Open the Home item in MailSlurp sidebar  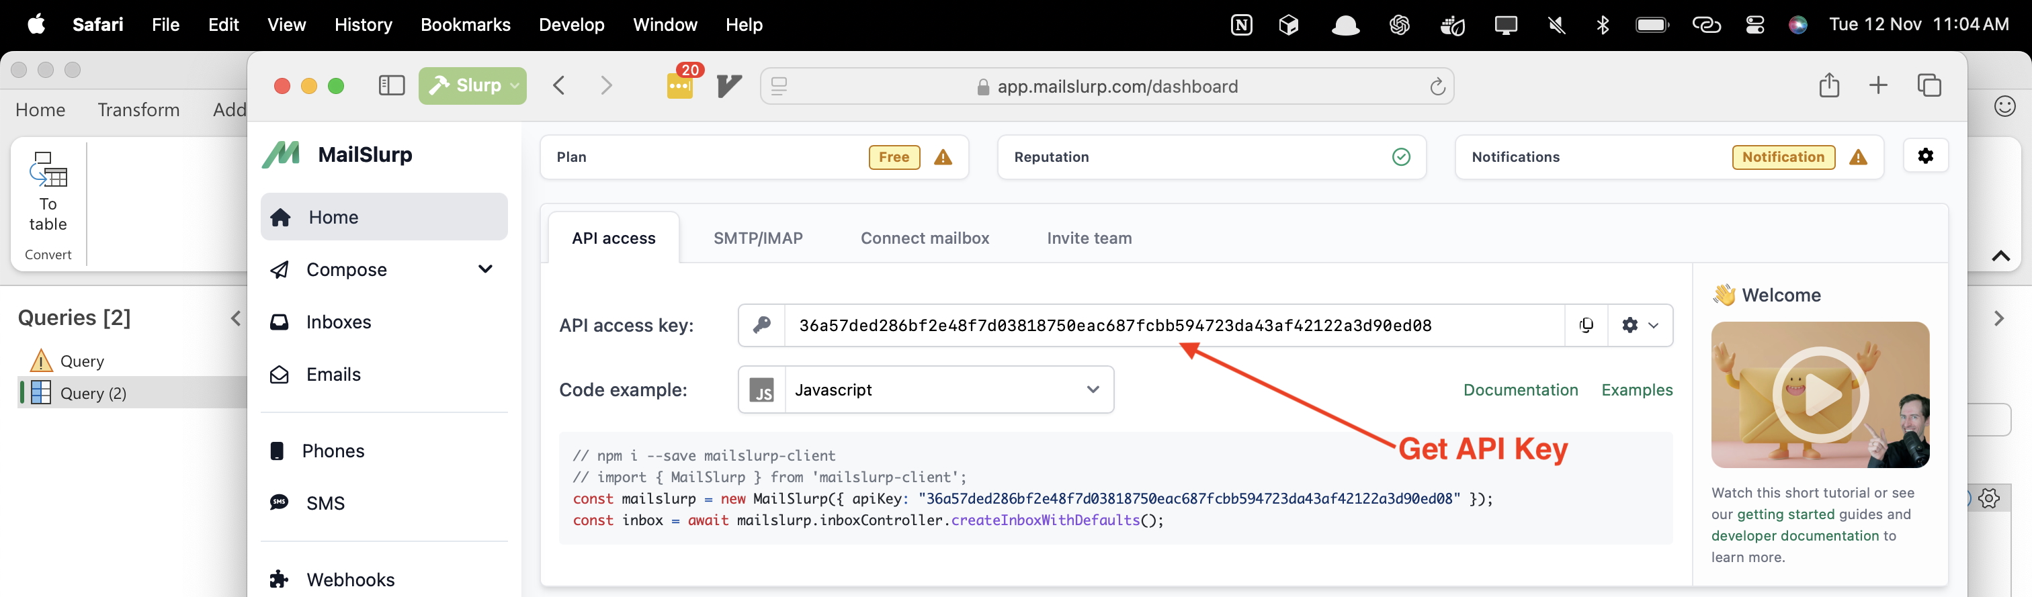coord(384,217)
